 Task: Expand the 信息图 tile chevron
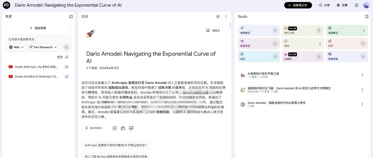click(319, 57)
